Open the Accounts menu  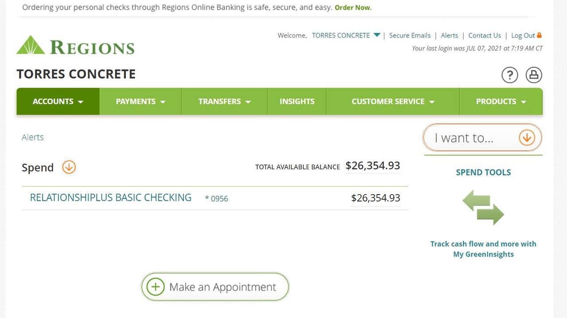pyautogui.click(x=58, y=101)
